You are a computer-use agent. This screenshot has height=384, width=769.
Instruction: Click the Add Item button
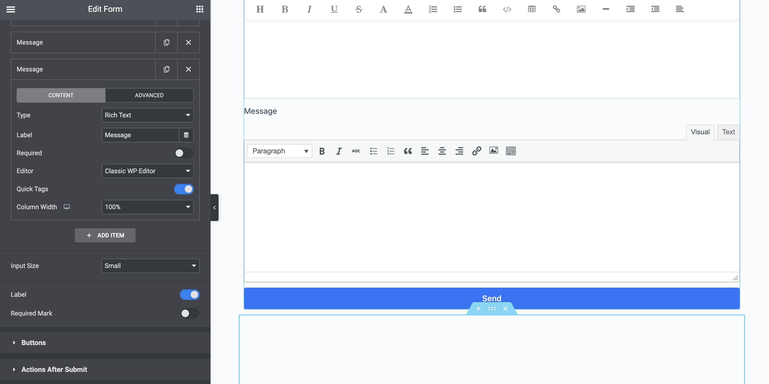click(x=105, y=235)
